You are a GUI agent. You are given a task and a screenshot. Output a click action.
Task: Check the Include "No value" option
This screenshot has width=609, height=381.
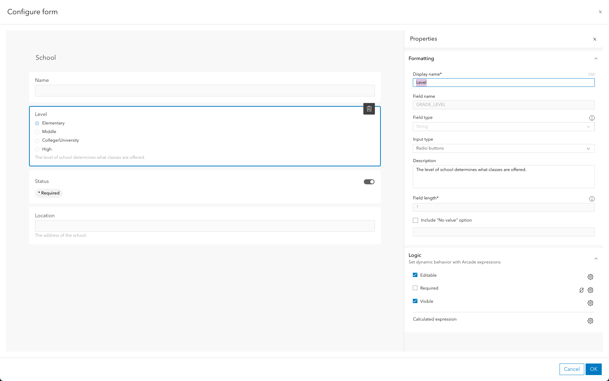tap(415, 220)
